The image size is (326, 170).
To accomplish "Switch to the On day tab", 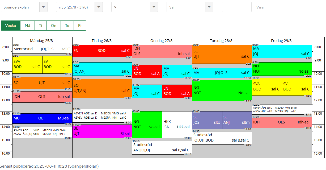I will click(x=54, y=26).
